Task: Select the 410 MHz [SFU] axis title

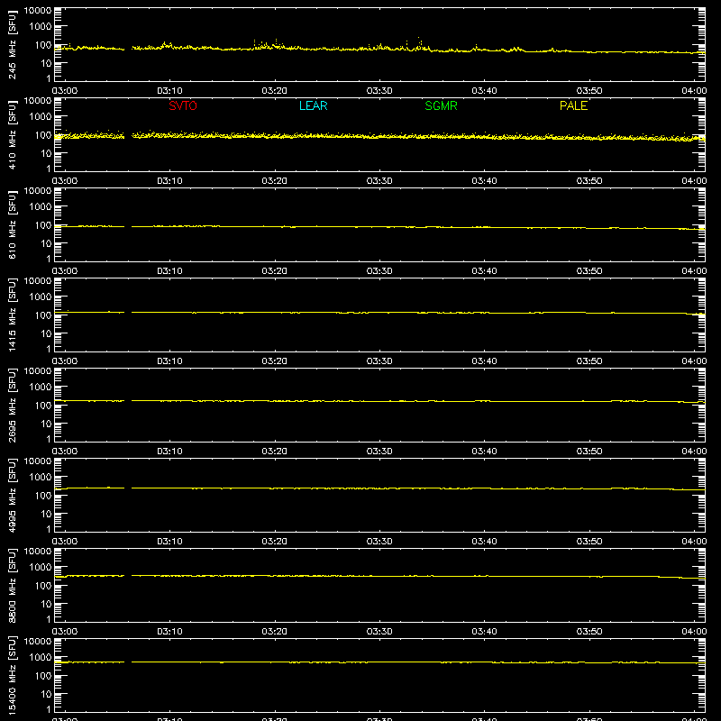Action: [13, 134]
